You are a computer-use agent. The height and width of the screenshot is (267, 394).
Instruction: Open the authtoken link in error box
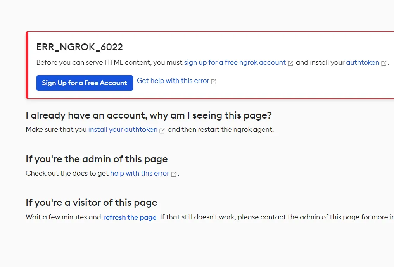pyautogui.click(x=362, y=62)
